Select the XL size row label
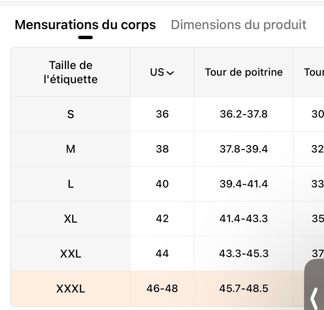 71,219
